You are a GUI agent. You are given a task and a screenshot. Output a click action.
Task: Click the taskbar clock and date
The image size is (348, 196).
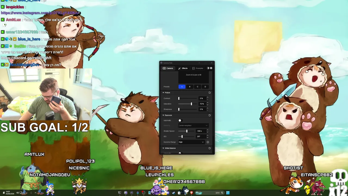coord(10,193)
